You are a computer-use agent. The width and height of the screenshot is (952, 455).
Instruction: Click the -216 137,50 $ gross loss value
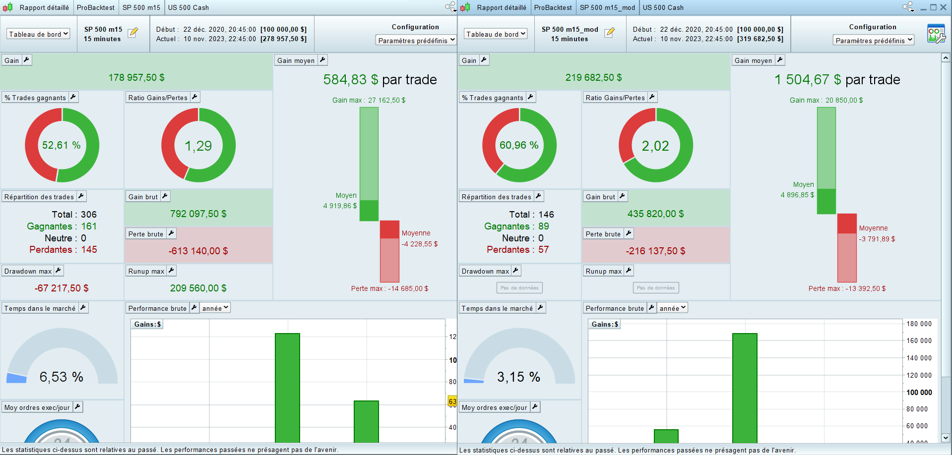coord(656,251)
